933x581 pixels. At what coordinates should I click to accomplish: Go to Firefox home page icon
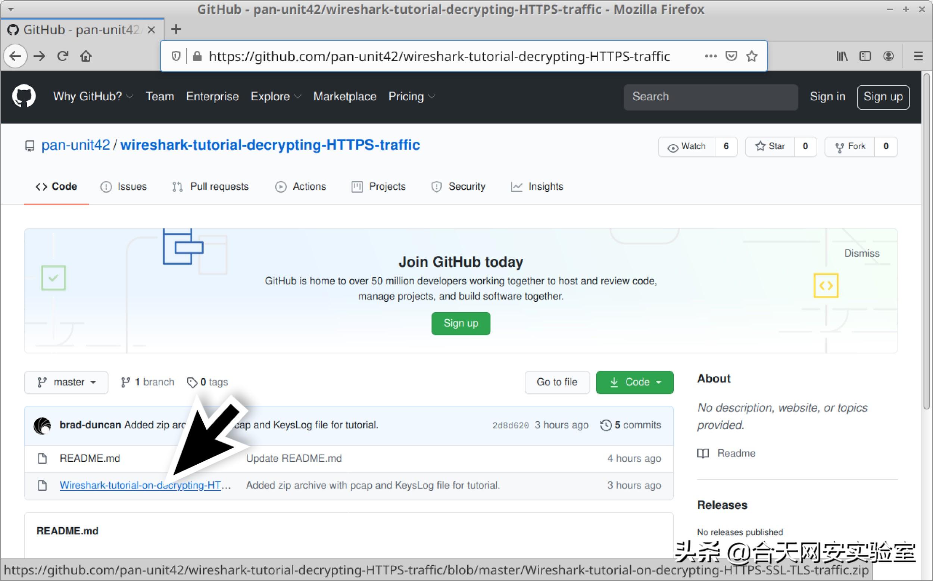[86, 56]
